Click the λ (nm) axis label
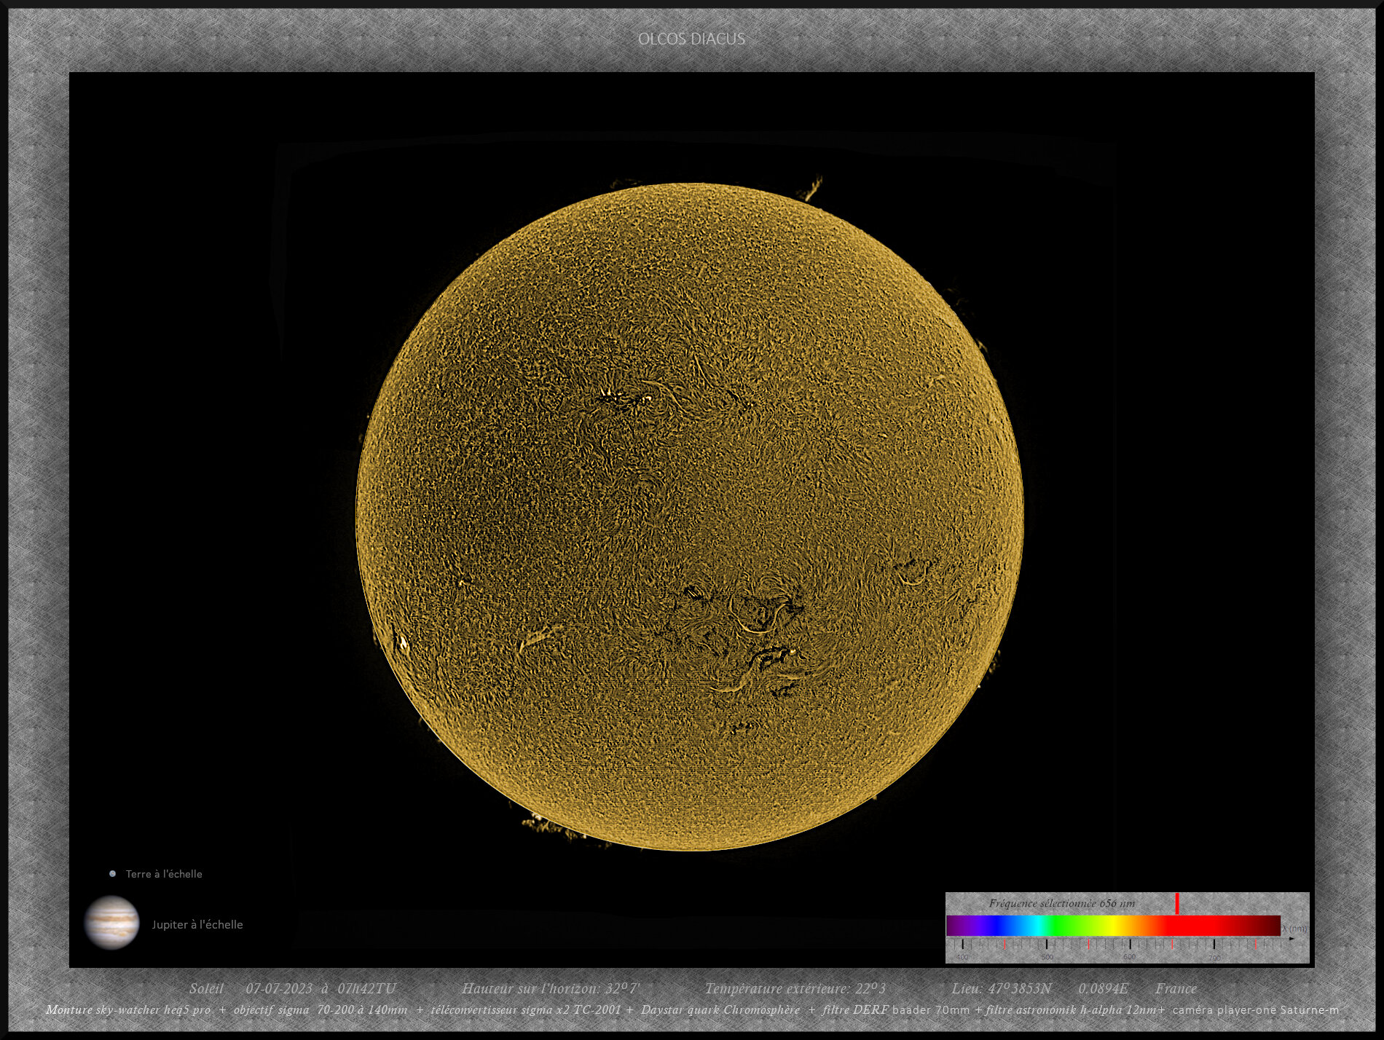The image size is (1384, 1040). 1294,929
